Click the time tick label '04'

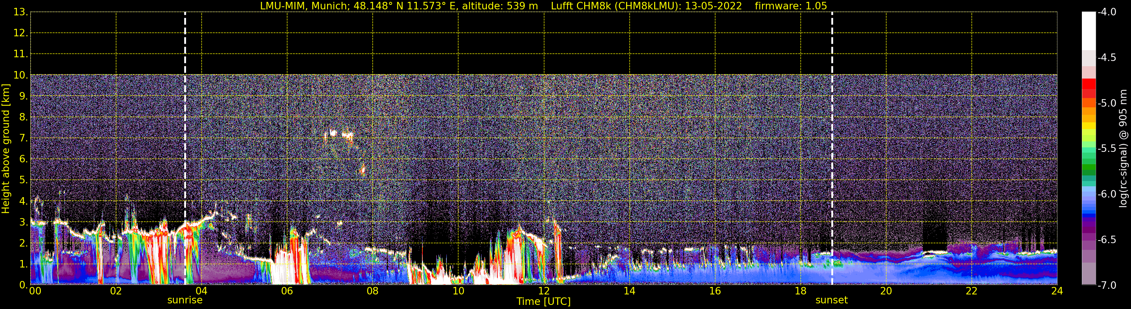pyautogui.click(x=201, y=291)
